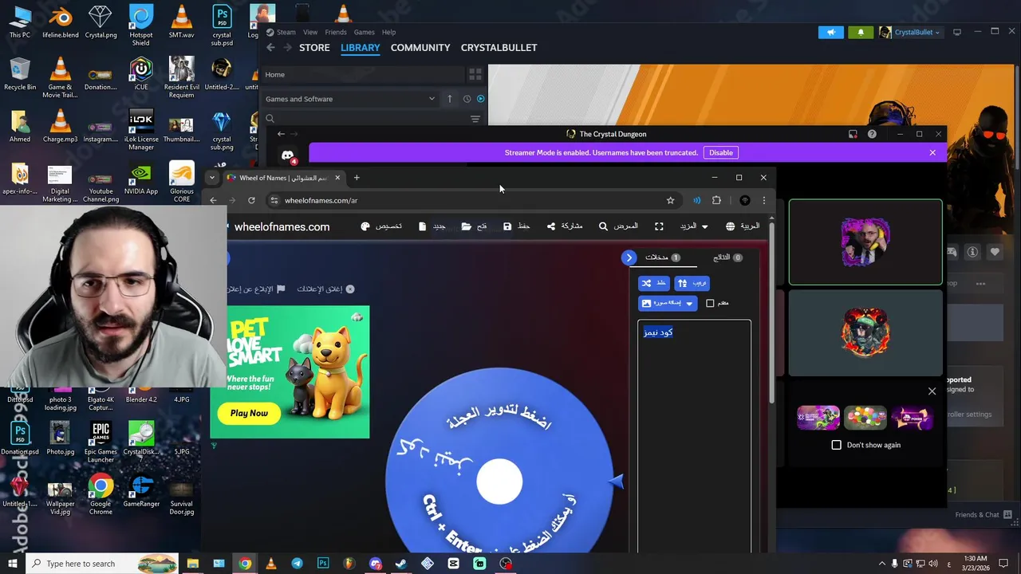Open Steam's Games menu
Screen dimensions: 1021x574
click(365, 32)
